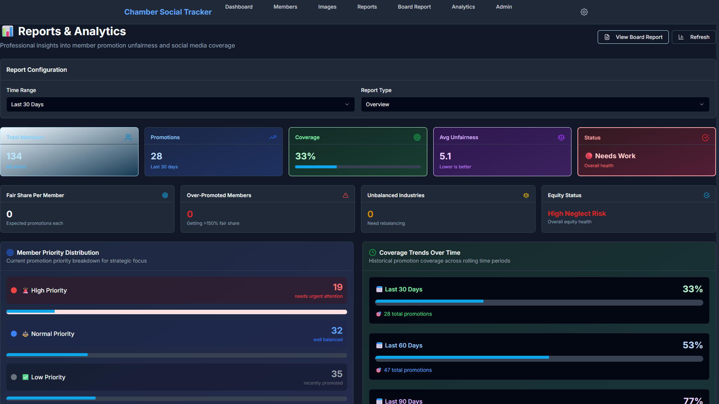Viewport: 719px width, 404px height.
Task: Click the red status dot beside Needs Work
Action: point(589,156)
